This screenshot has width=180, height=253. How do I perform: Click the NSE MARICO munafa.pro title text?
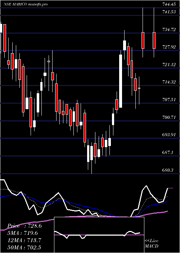point(26,4)
